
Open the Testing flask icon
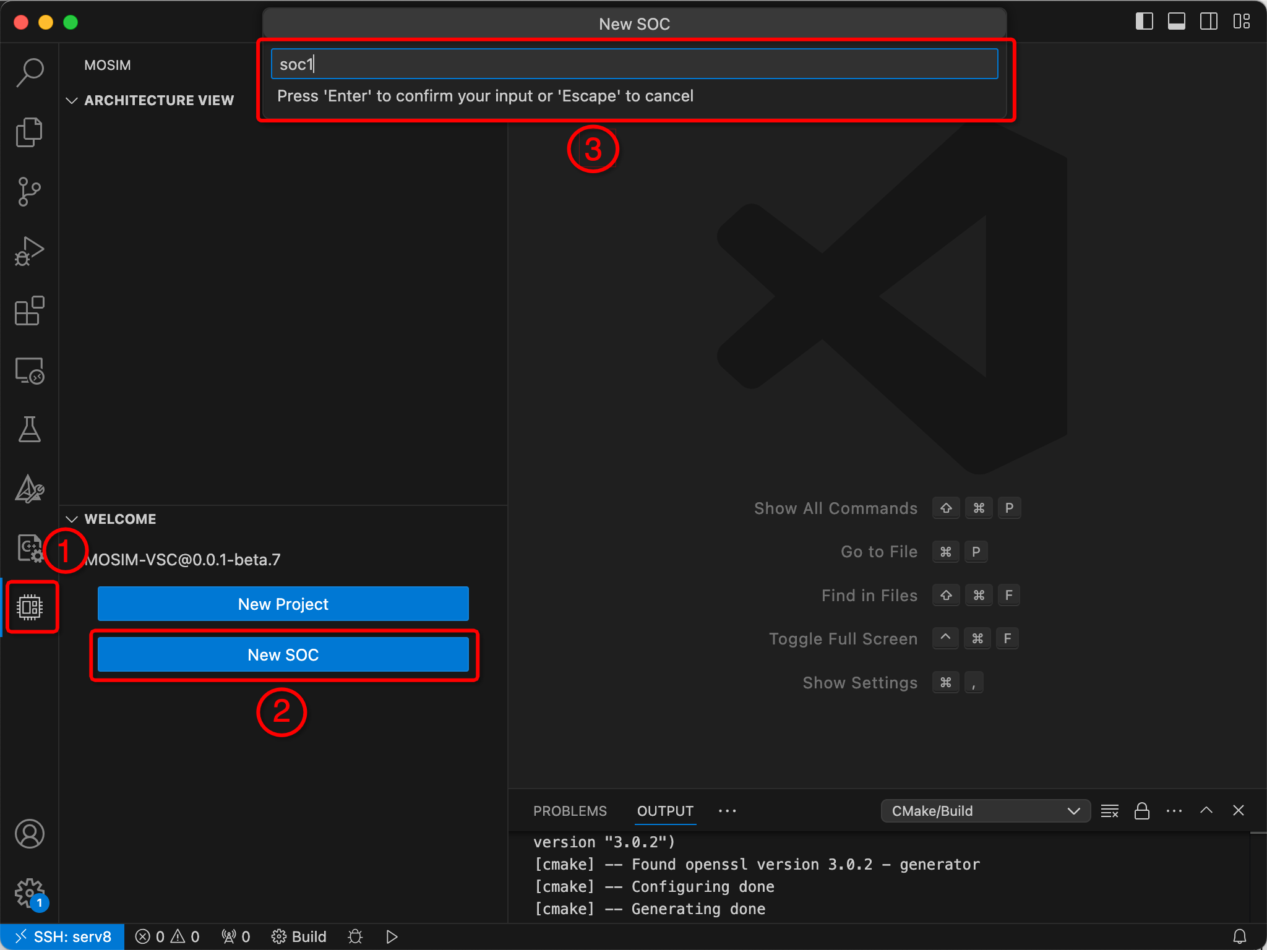pyautogui.click(x=30, y=429)
